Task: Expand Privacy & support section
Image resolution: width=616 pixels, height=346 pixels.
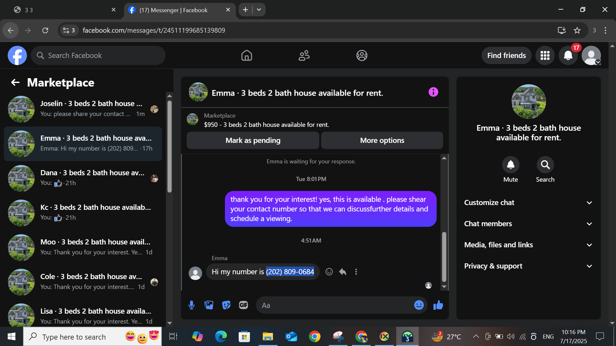Action: (x=528, y=266)
